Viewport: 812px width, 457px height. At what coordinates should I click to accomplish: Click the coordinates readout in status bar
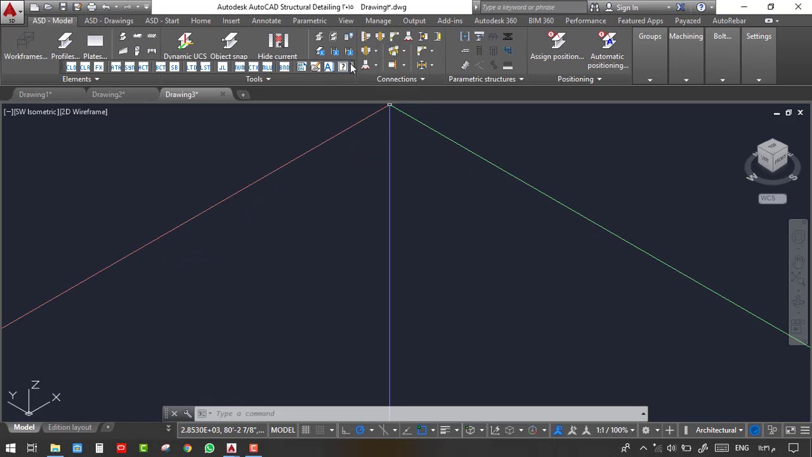click(x=222, y=430)
